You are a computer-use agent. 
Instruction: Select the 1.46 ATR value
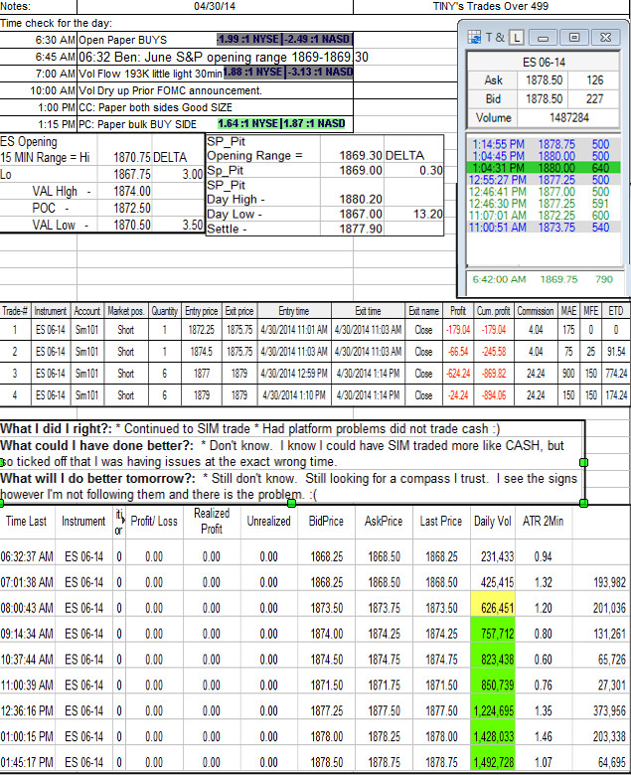click(x=543, y=736)
